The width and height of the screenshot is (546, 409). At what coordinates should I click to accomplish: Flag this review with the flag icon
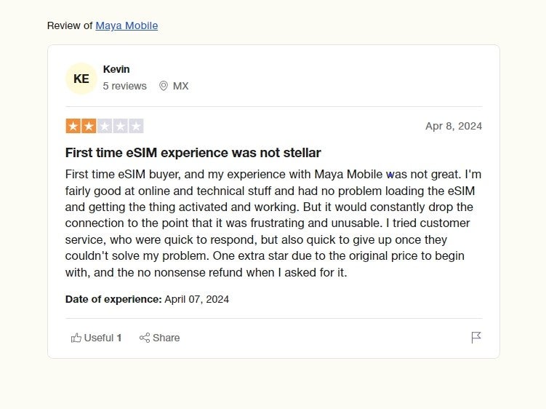[x=476, y=338]
